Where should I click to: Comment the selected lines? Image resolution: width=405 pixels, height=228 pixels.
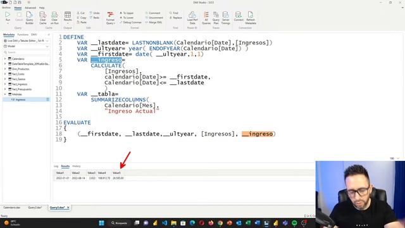(x=153, y=13)
